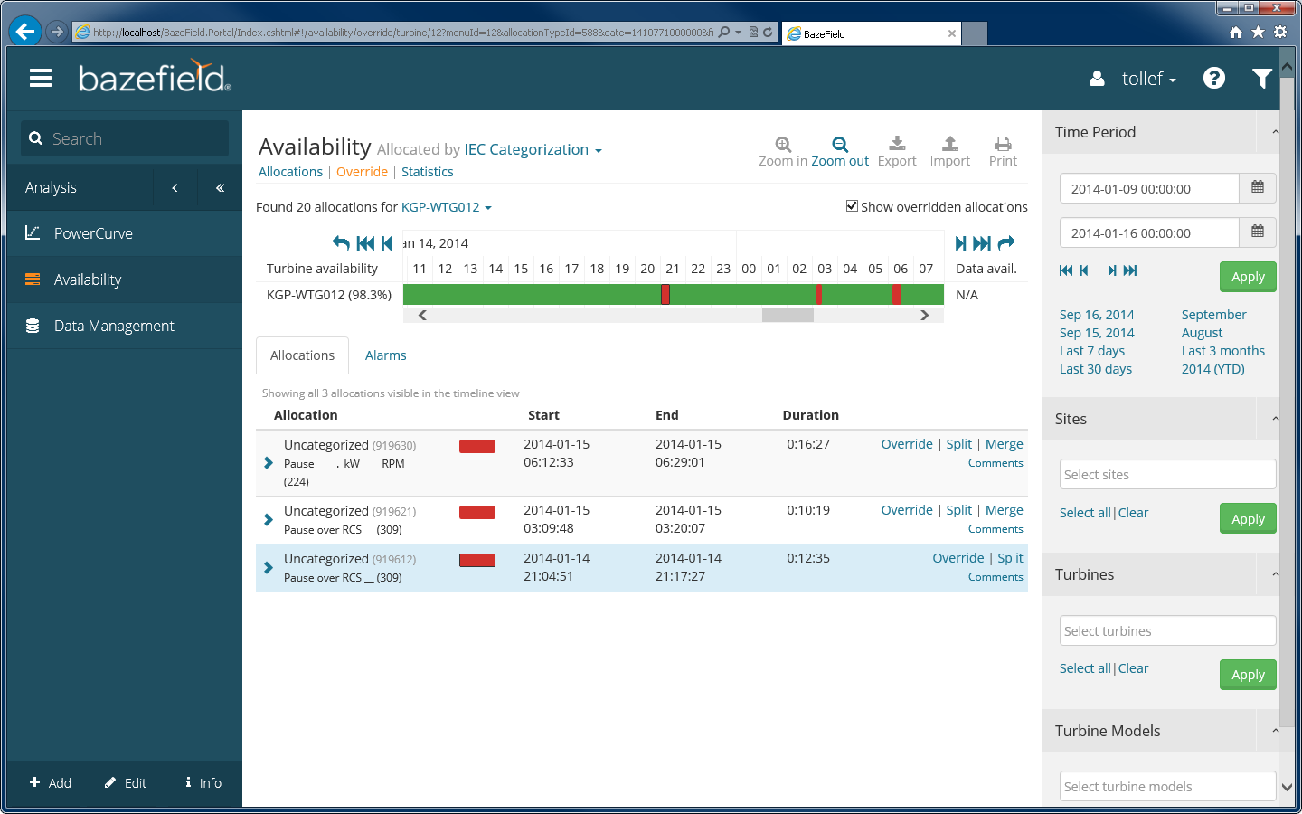Click first red marker on timeline

click(x=665, y=294)
